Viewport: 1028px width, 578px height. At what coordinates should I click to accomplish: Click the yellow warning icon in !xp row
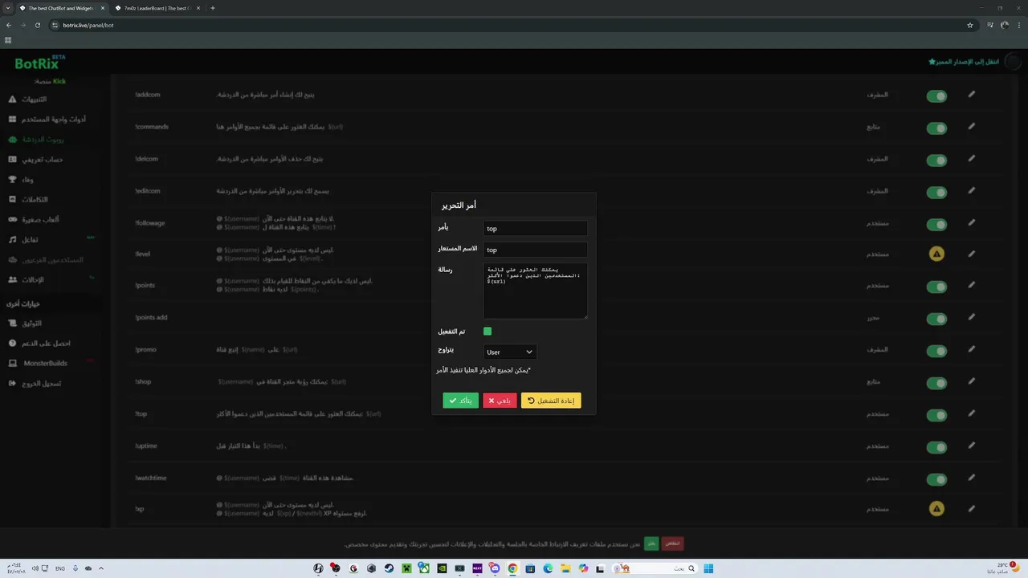[936, 509]
